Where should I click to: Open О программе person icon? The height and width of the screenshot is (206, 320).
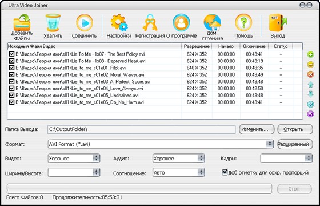pos(181,23)
